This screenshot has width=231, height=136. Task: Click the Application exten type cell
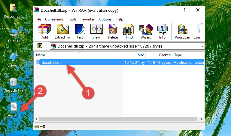tap(189, 63)
